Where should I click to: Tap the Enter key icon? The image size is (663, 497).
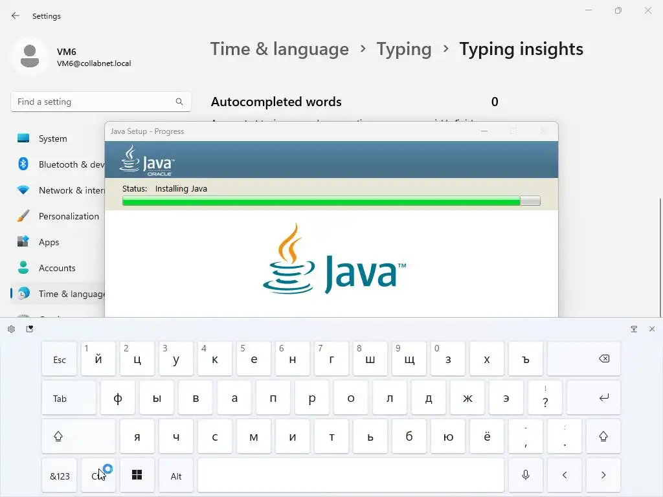594,398
